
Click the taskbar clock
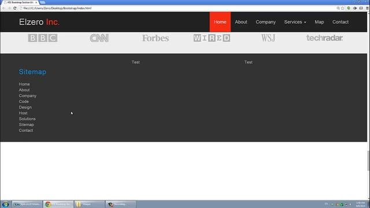coord(361,204)
